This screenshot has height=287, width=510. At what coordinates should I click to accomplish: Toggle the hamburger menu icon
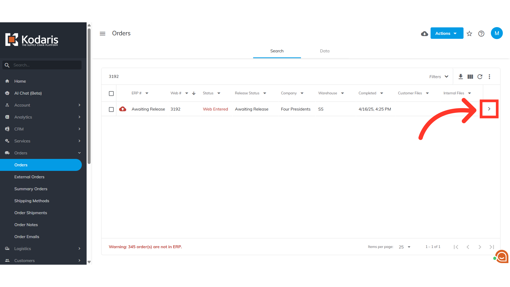click(103, 33)
